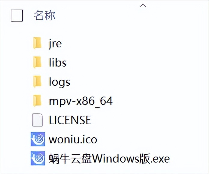Select the jre folder icon

point(37,43)
